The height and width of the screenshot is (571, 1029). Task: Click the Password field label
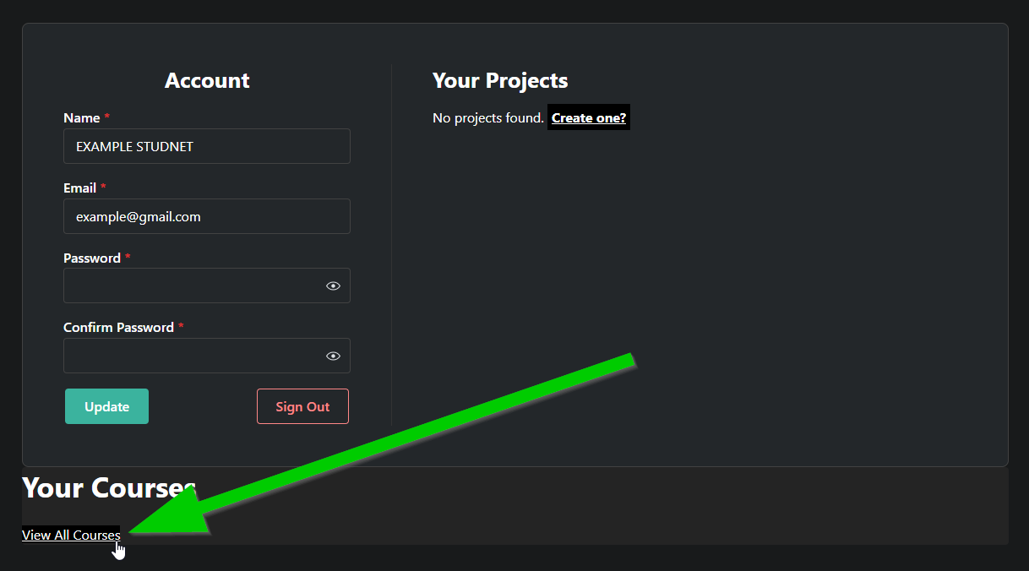click(92, 258)
